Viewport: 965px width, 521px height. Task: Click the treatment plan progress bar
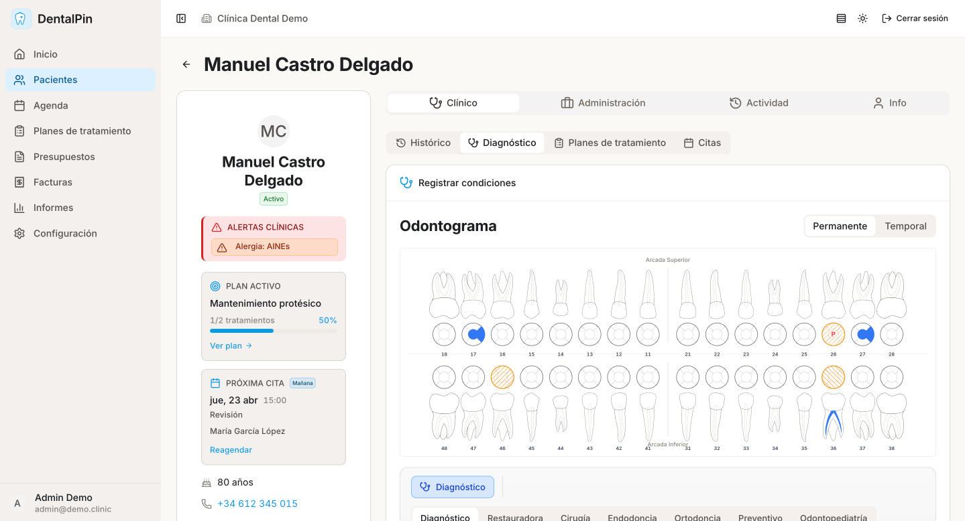[273, 331]
